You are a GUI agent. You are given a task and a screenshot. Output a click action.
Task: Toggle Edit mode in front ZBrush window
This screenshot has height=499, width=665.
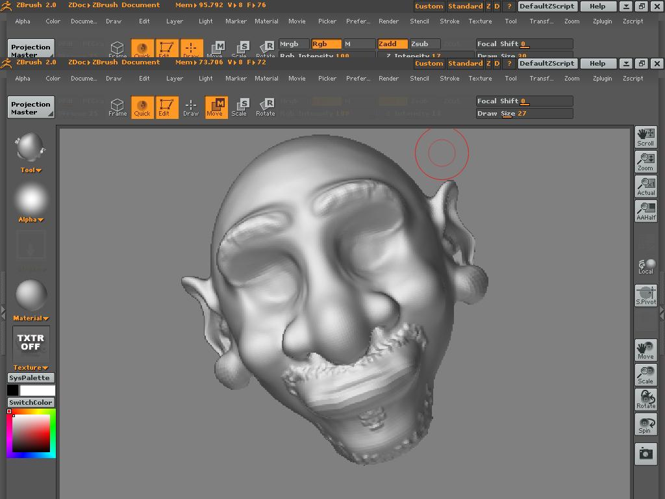167,107
